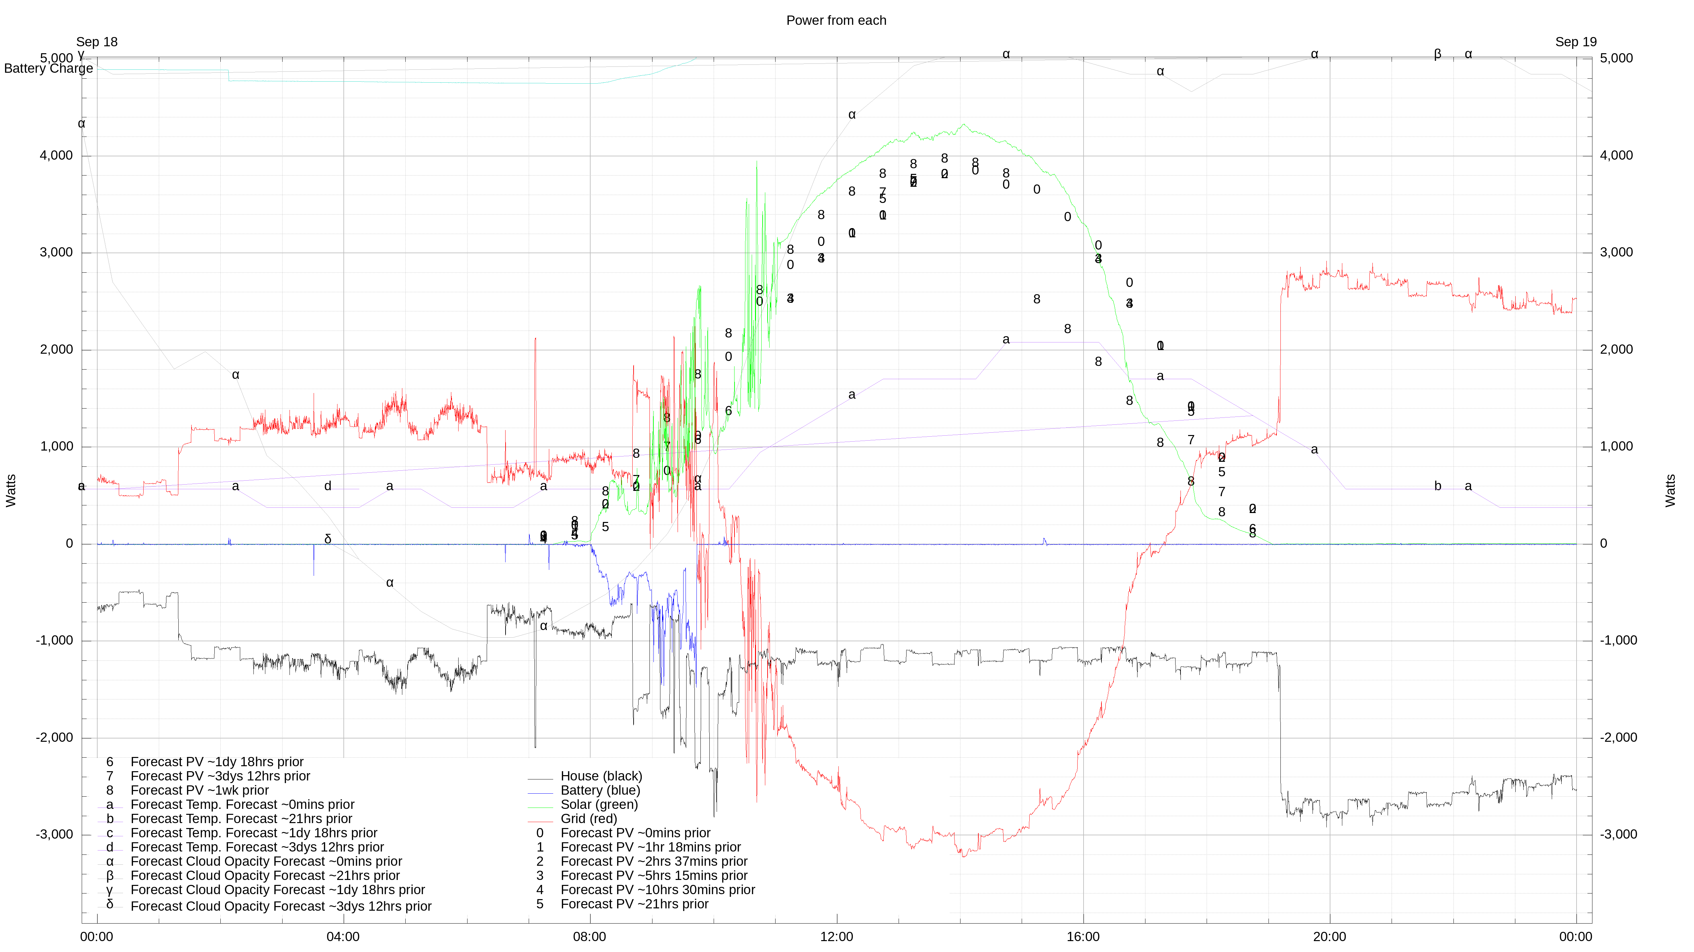This screenshot has width=1694, height=952.
Task: Click the 'd' temperature marker near 04:00
Action: (328, 486)
